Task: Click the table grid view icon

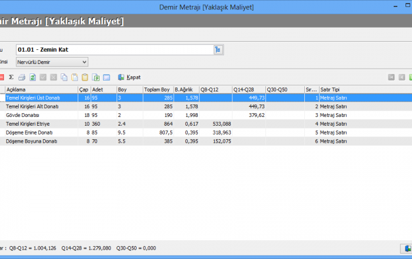Action: (x=107, y=77)
